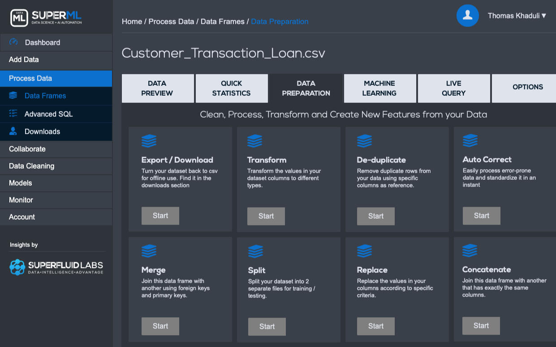Expand the Data Cleaning sidebar section
The height and width of the screenshot is (347, 556).
(x=31, y=166)
